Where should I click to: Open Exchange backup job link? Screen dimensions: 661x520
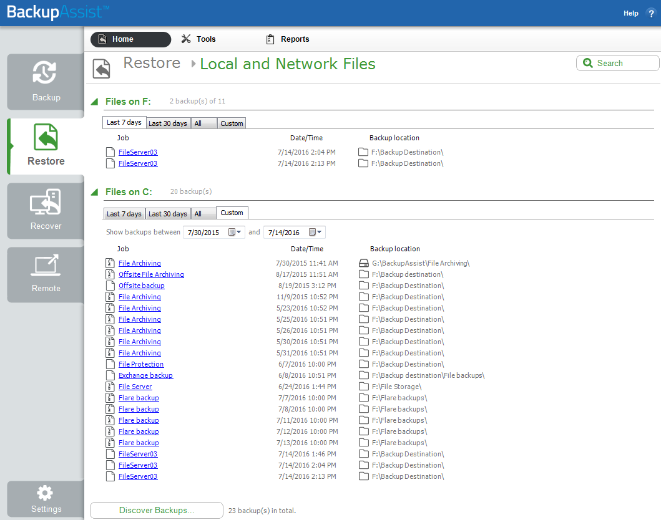click(145, 375)
